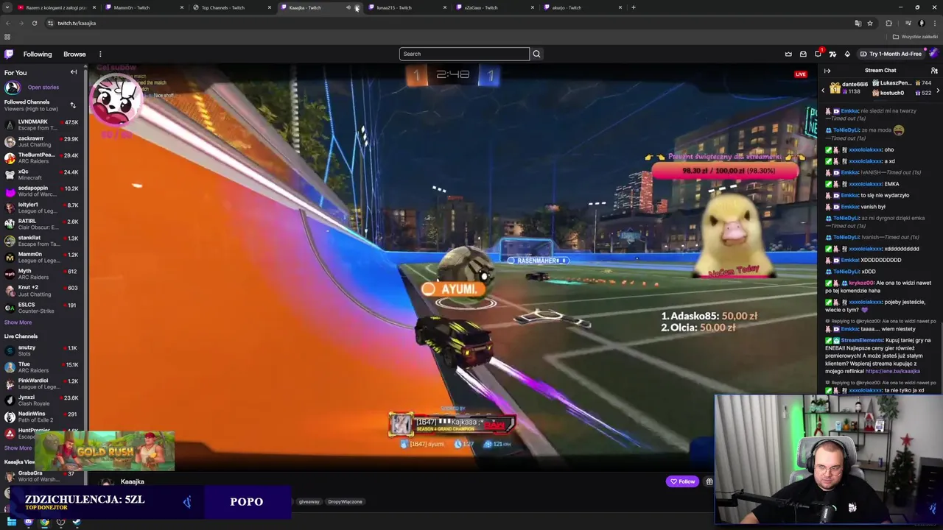Click the browser address bar URL
Image resolution: width=943 pixels, height=530 pixels.
click(x=77, y=23)
